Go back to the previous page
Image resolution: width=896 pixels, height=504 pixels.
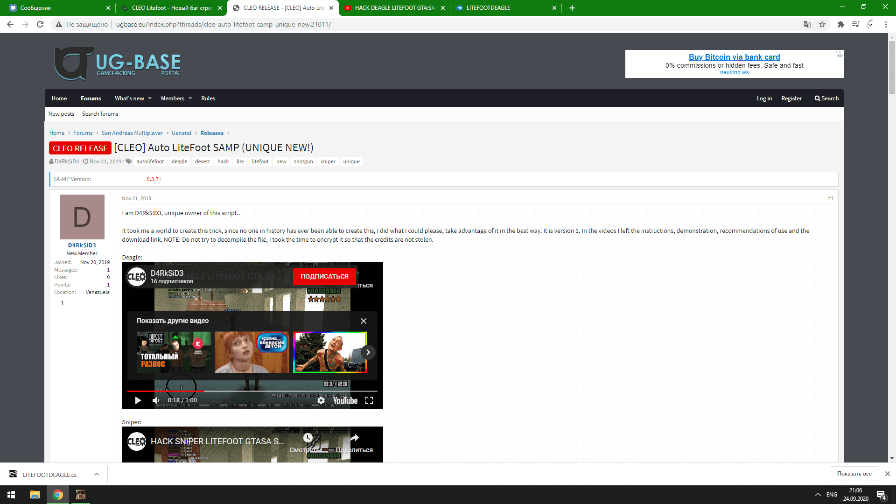(10, 24)
